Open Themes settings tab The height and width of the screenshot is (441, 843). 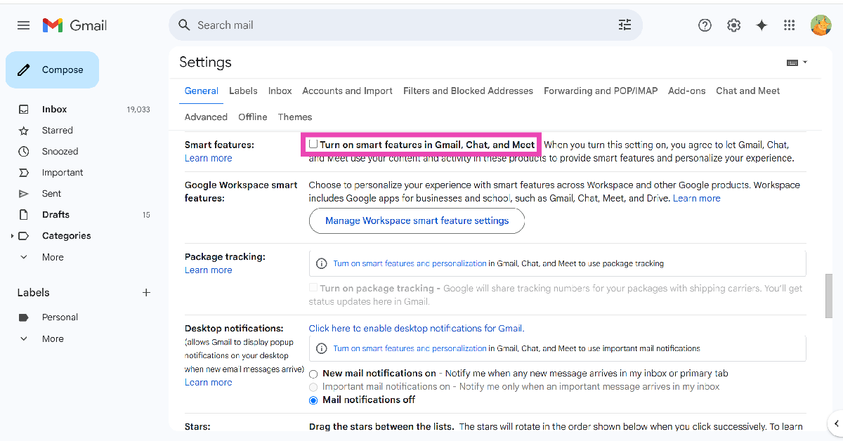pos(295,117)
